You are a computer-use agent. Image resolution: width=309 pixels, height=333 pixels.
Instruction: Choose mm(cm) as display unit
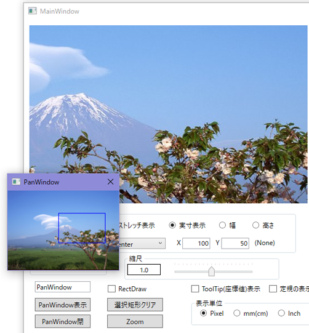pyautogui.click(x=237, y=313)
